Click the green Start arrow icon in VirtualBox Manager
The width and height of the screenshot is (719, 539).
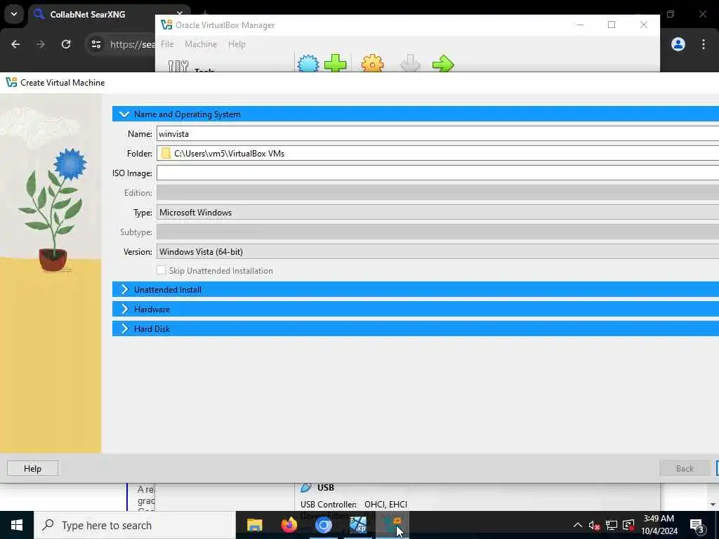[x=443, y=64]
